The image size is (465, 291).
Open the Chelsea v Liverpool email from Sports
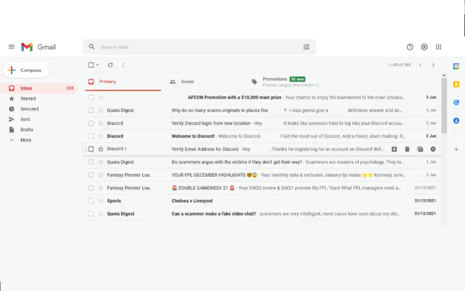262,201
